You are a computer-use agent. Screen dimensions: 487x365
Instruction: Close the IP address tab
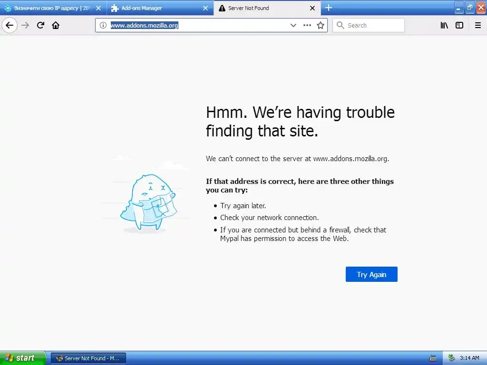coord(98,8)
